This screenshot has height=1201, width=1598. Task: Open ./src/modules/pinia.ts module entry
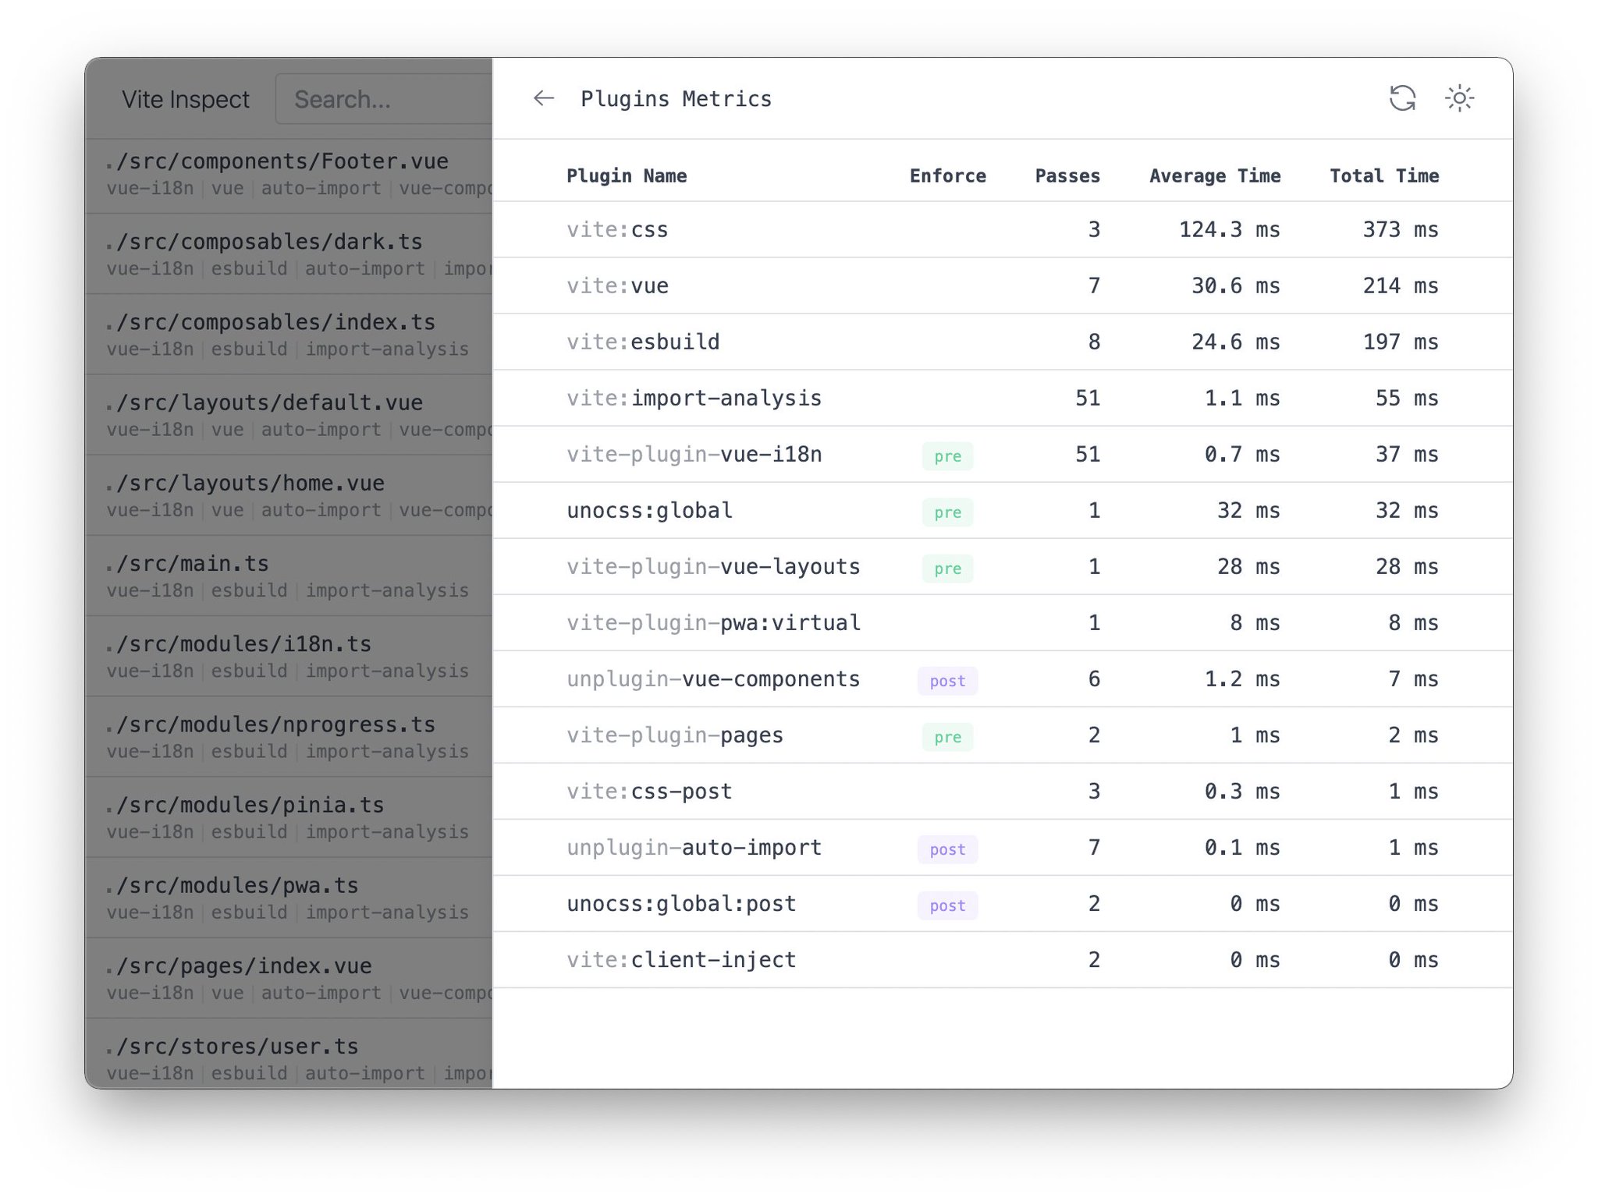tap(289, 817)
